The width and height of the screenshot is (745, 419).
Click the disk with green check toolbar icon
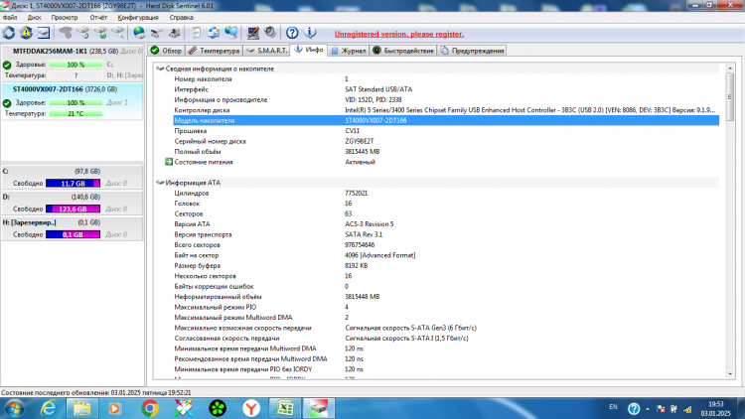pyautogui.click(x=100, y=33)
